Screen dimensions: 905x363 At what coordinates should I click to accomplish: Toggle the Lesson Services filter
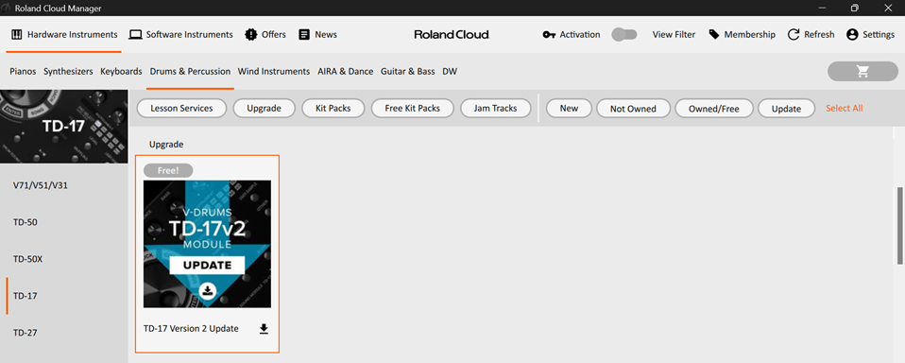point(181,109)
